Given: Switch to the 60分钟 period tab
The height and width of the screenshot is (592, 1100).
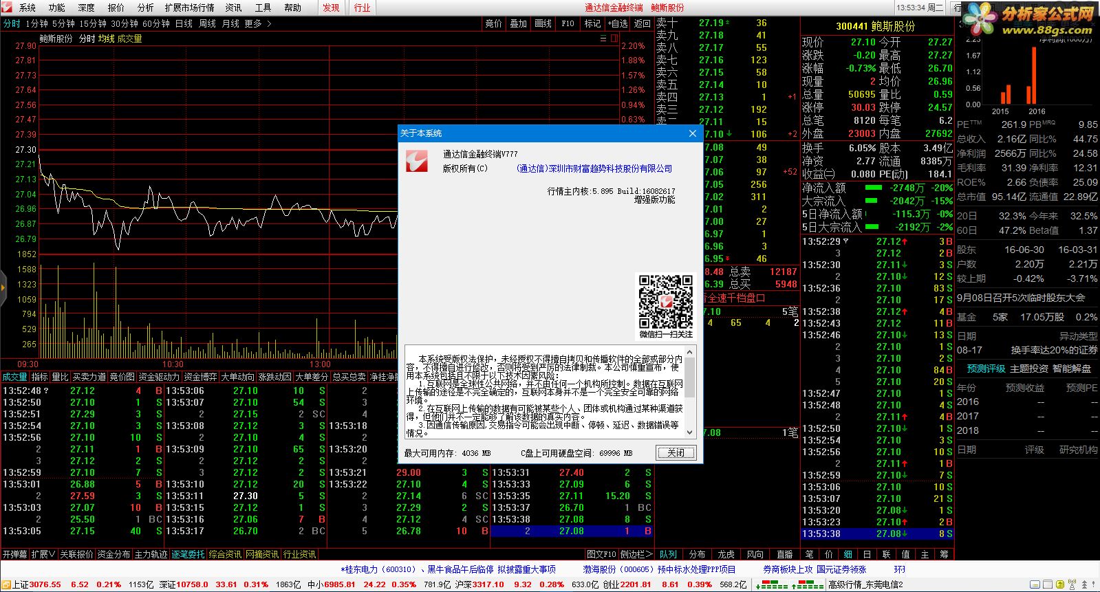Looking at the screenshot, I should coord(155,23).
